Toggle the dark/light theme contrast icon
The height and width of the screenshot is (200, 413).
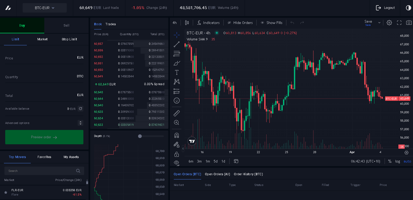coord(408,8)
